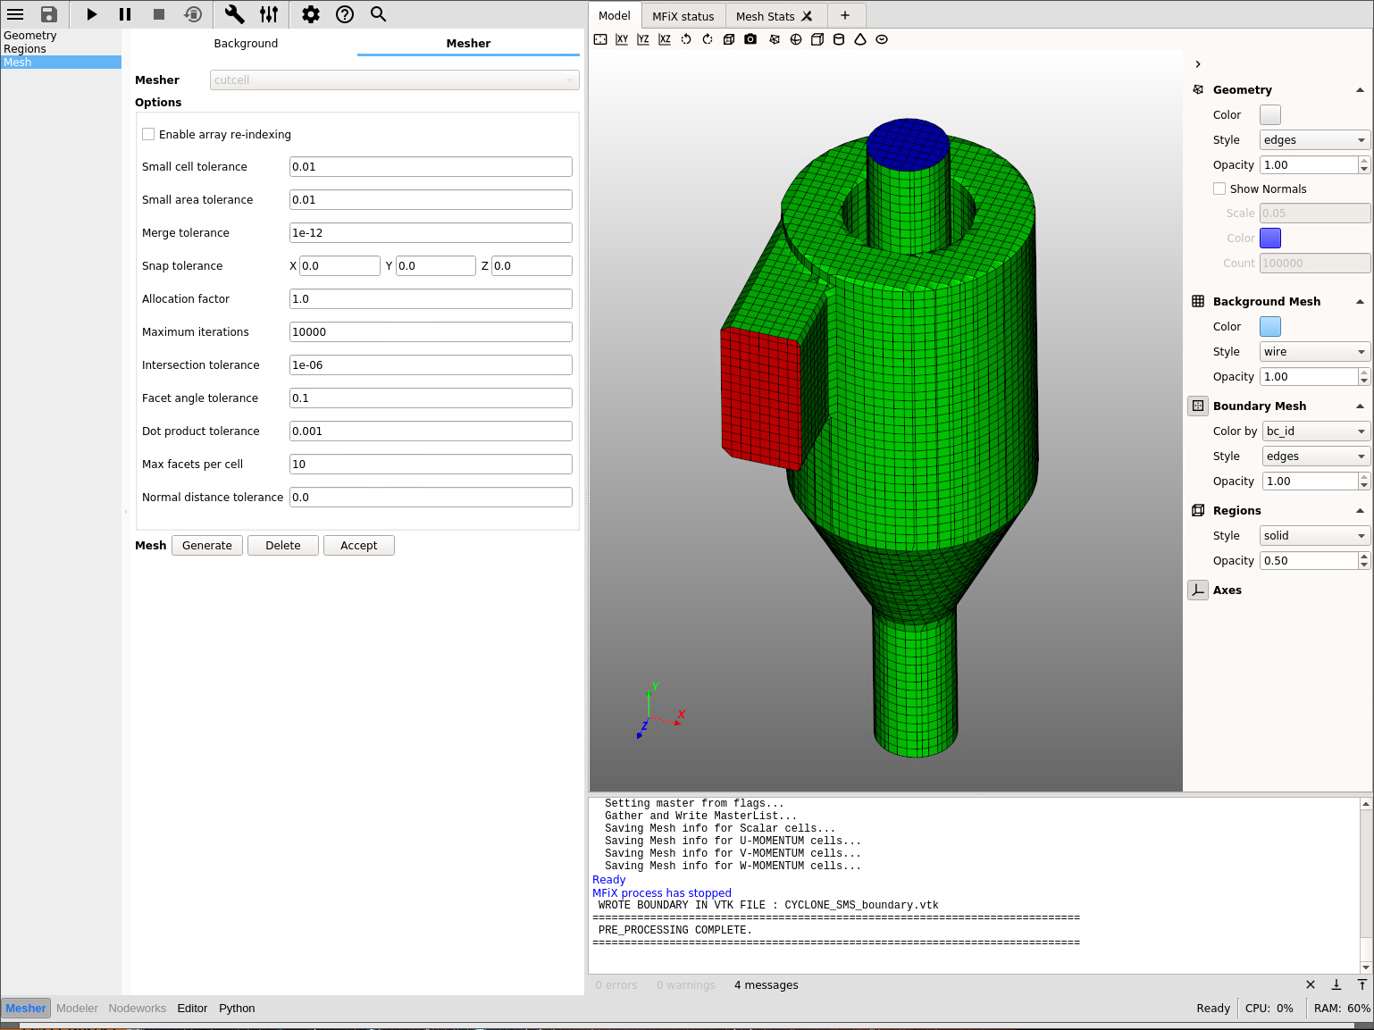This screenshot has height=1030, width=1374.
Task: Switch to the Background tab
Action: point(246,44)
